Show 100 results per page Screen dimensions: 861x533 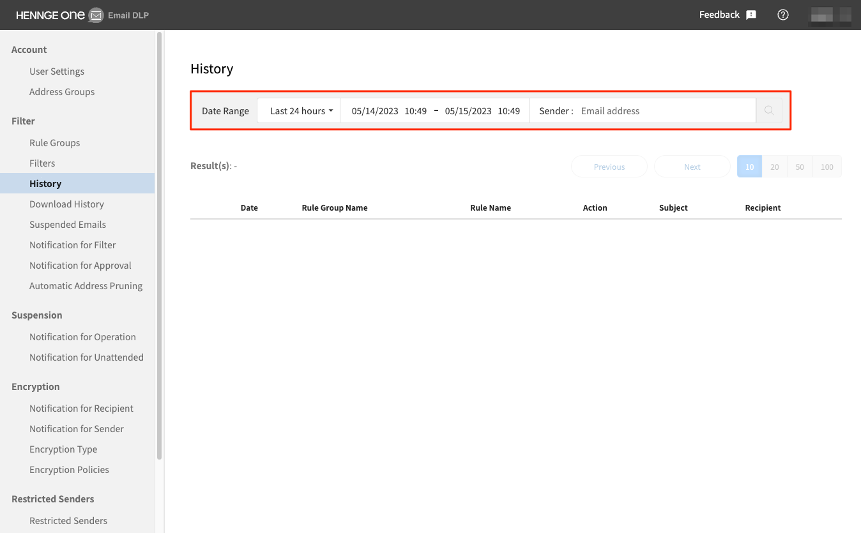(x=827, y=167)
